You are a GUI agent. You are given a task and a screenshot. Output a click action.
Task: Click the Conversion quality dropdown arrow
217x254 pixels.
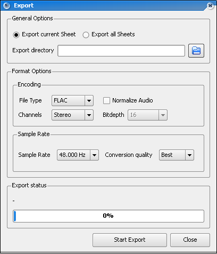(189, 155)
